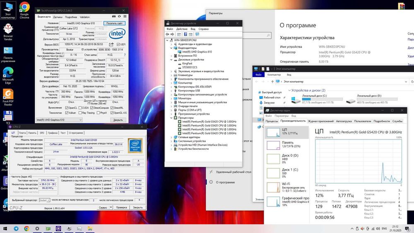Open Файл tab in Explorer ribbon

coord(258,74)
